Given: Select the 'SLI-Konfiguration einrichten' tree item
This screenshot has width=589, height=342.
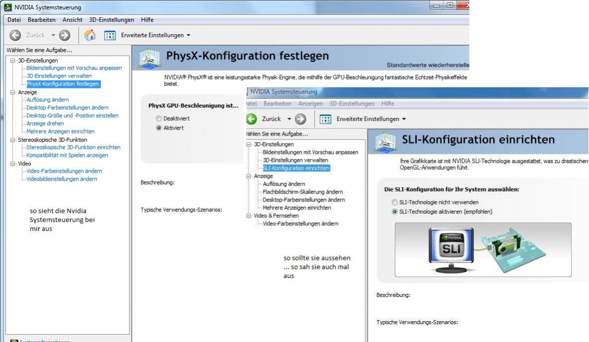Looking at the screenshot, I should tap(296, 168).
